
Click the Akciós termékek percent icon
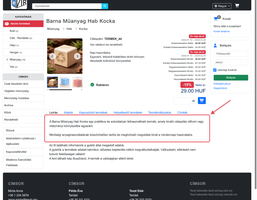[x=7, y=24]
